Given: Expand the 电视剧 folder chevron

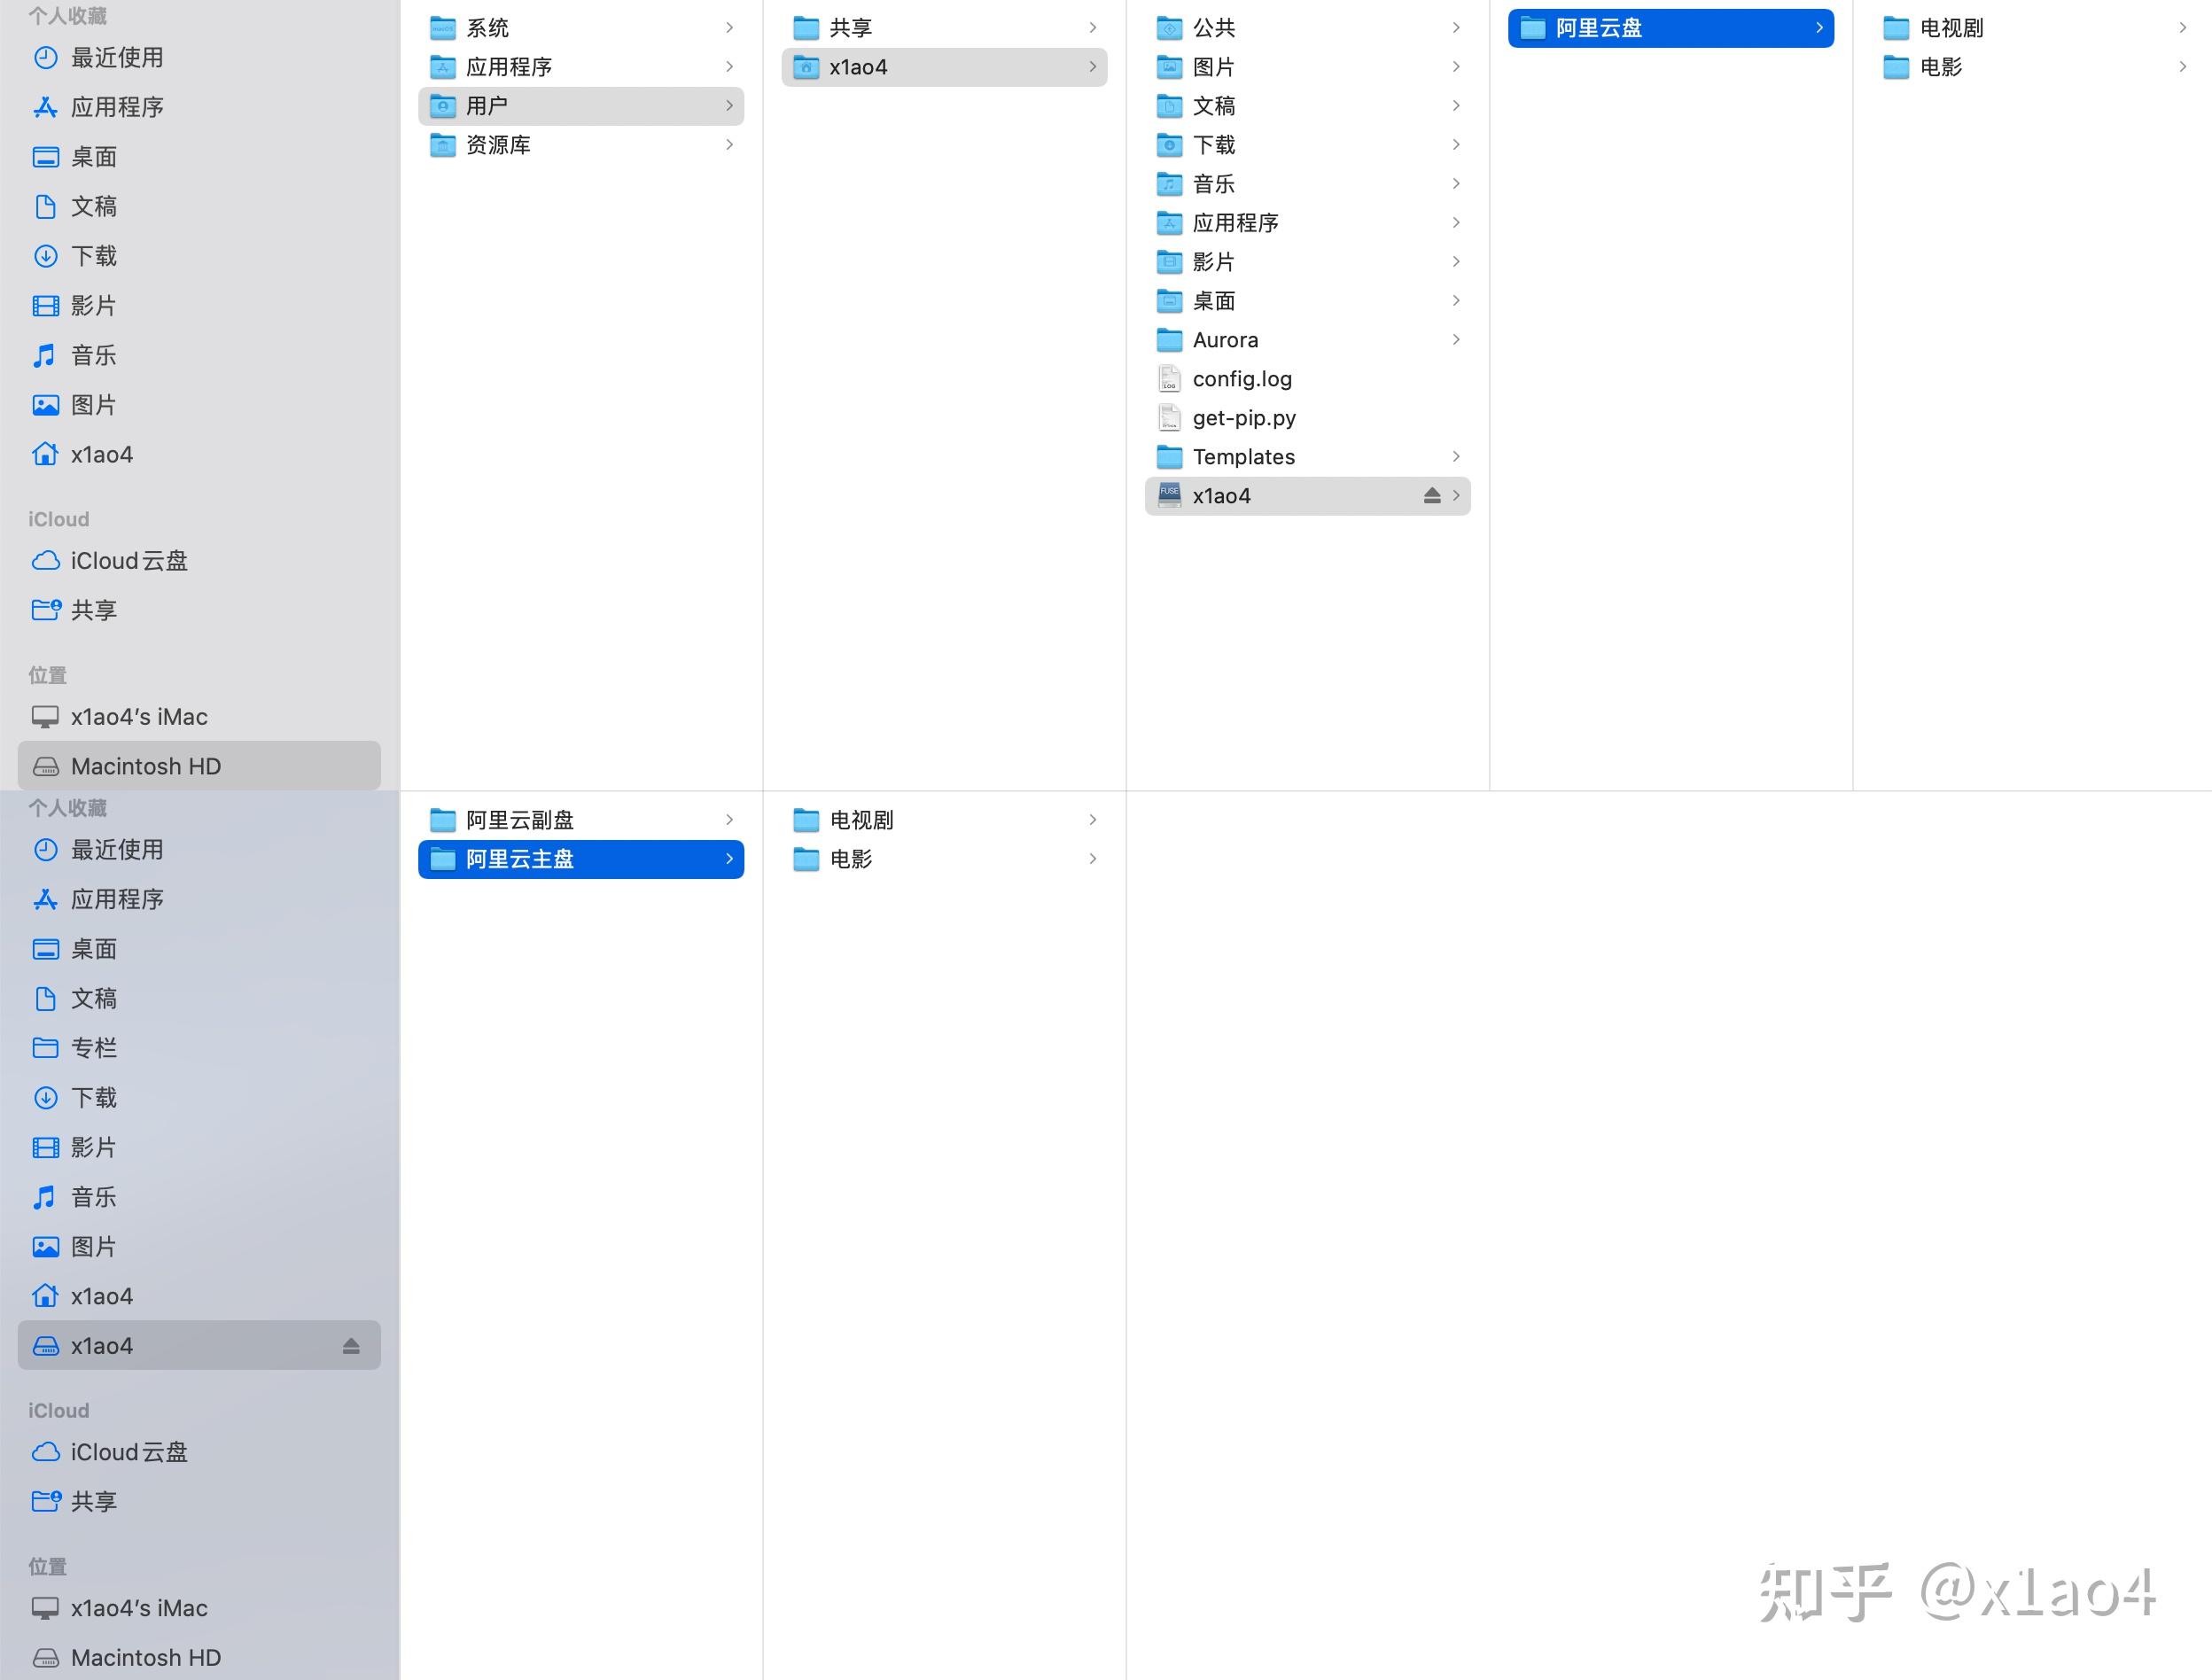Looking at the screenshot, I should 2183,27.
